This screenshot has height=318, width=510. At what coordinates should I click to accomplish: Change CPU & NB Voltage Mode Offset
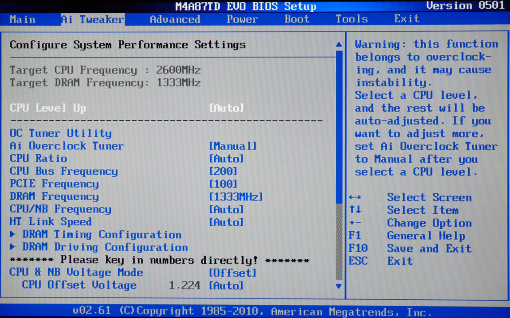tap(232, 273)
